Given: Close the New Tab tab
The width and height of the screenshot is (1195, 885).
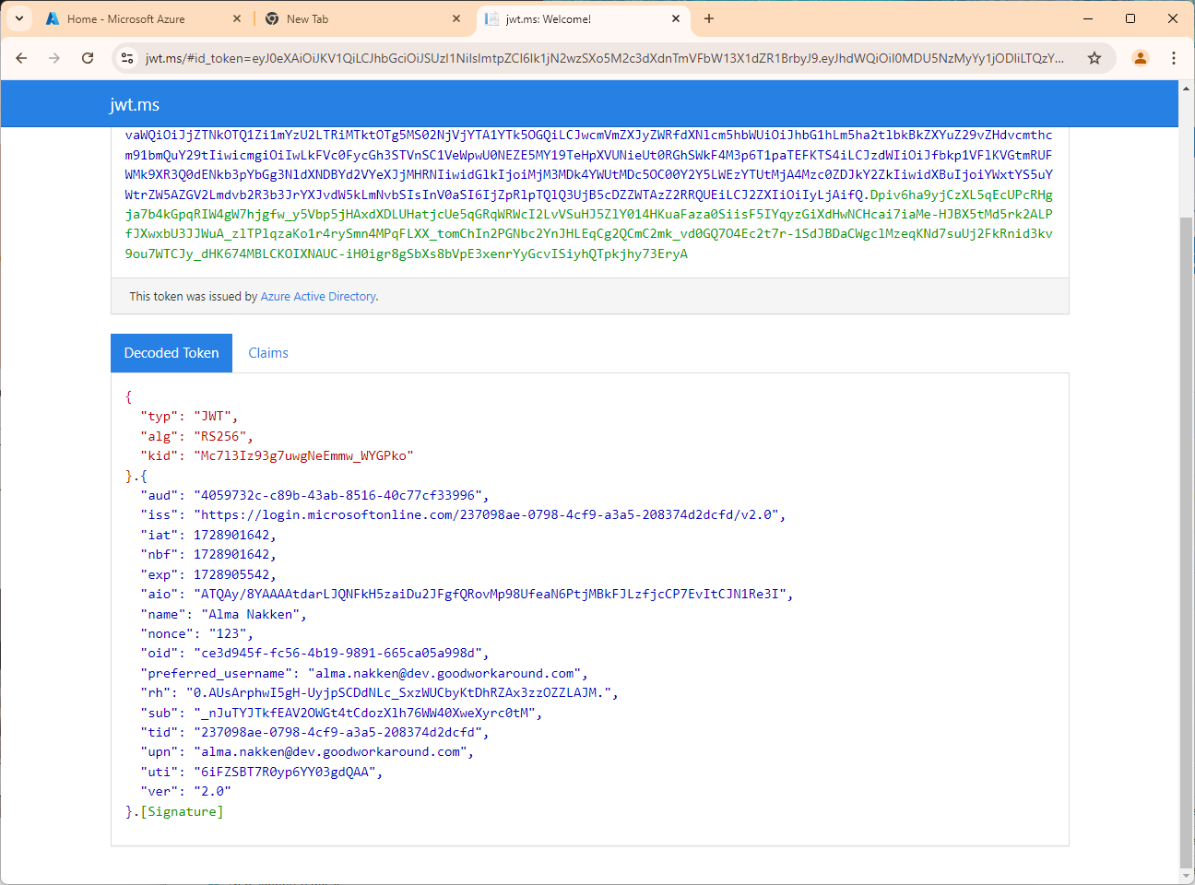Looking at the screenshot, I should pos(456,18).
